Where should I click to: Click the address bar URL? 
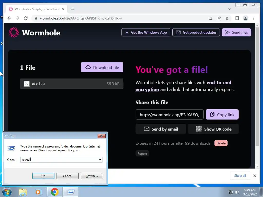point(81,18)
